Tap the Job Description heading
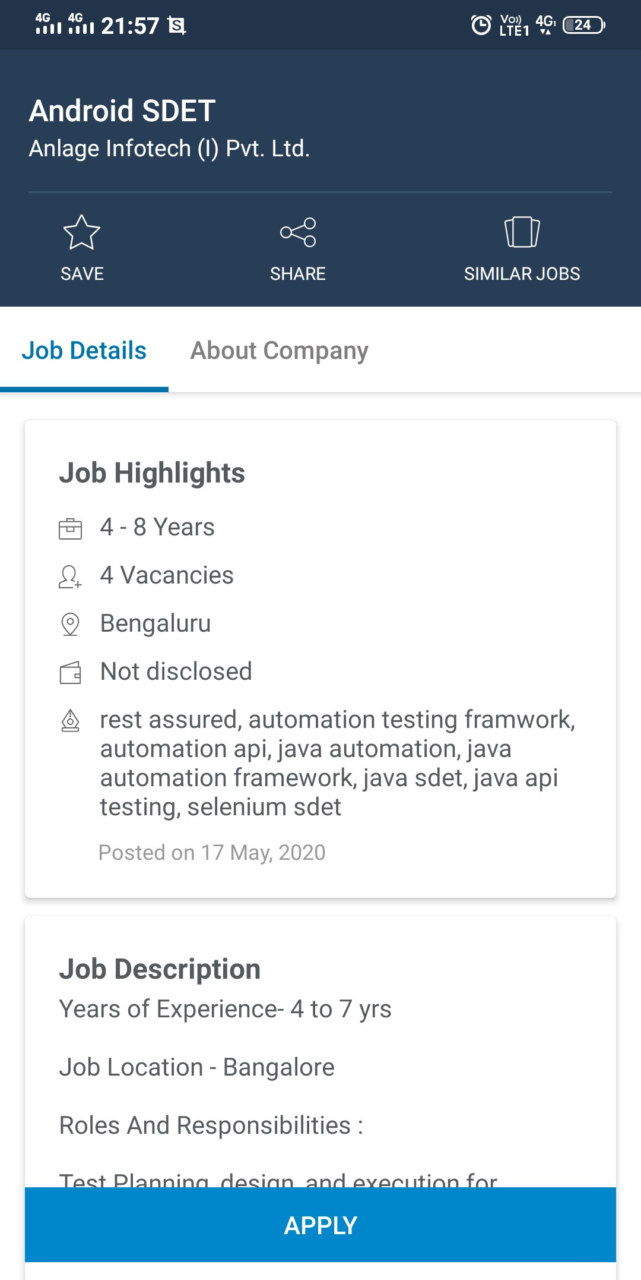 click(160, 969)
